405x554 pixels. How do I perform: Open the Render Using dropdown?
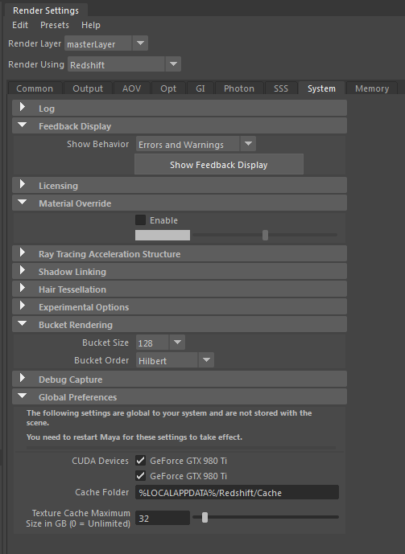pyautogui.click(x=124, y=64)
